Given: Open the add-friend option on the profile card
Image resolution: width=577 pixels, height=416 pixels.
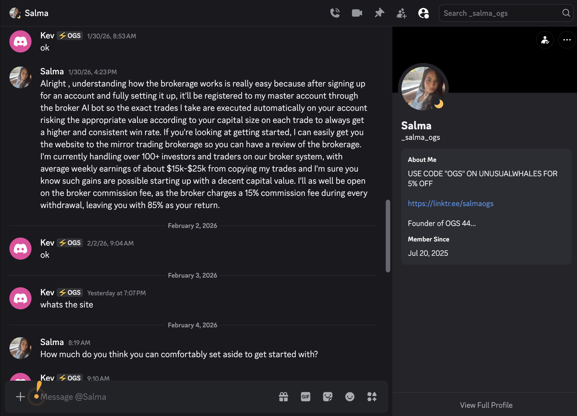Looking at the screenshot, I should tap(545, 40).
